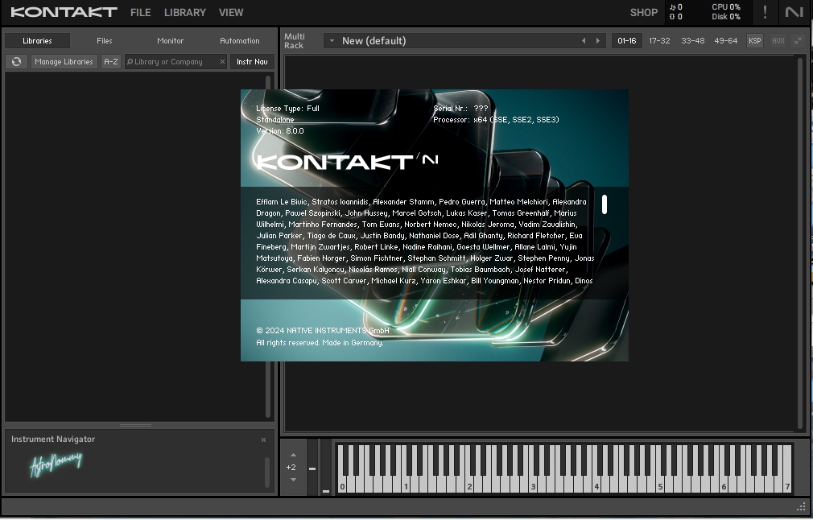Select rack page 01-16
This screenshot has height=520, width=813.
627,41
